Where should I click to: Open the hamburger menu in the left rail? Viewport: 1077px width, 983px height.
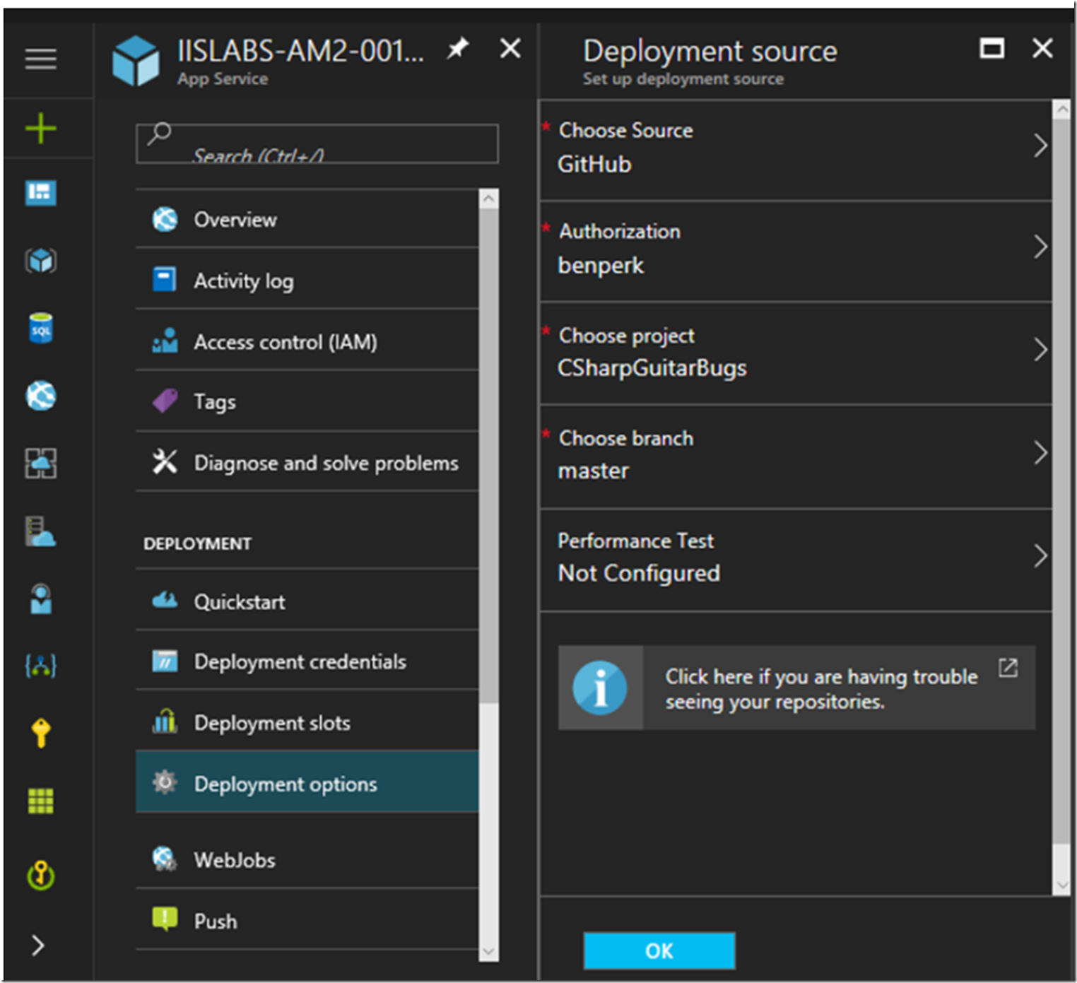(40, 59)
